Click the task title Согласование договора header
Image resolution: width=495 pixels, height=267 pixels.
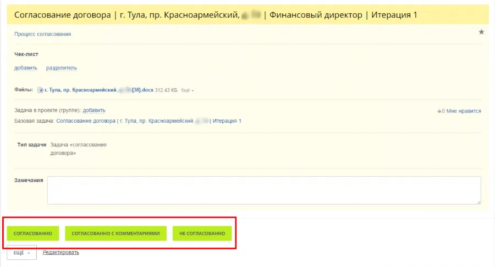[216, 15]
